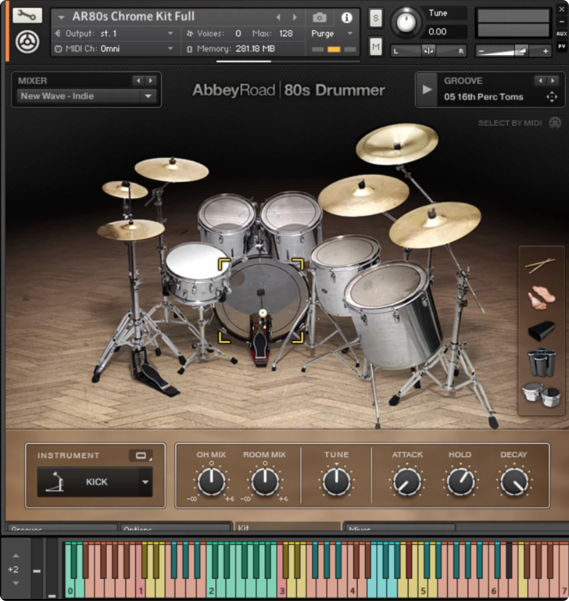569x601 pixels.
Task: Select the hand claps icon
Action: (541, 297)
